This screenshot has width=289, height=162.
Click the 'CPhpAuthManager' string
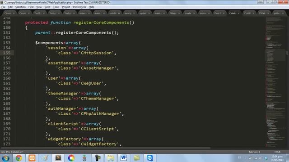100,114
